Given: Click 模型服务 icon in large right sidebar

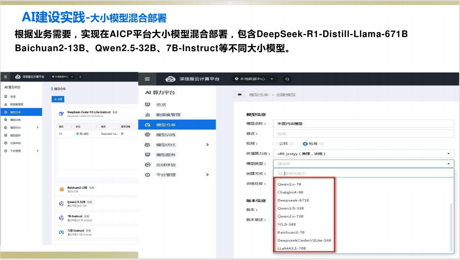Looking at the screenshot, I should 147,154.
